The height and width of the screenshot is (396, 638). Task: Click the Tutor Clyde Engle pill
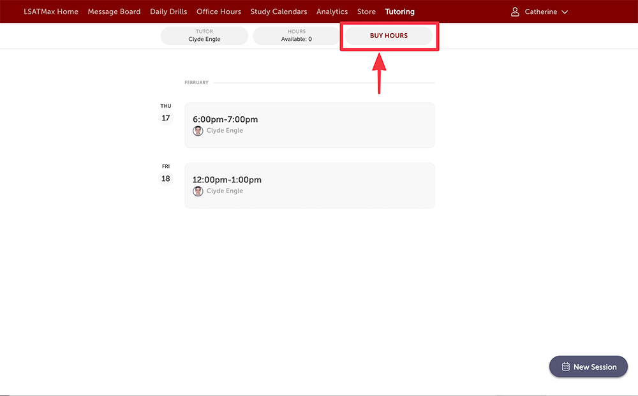coord(204,36)
